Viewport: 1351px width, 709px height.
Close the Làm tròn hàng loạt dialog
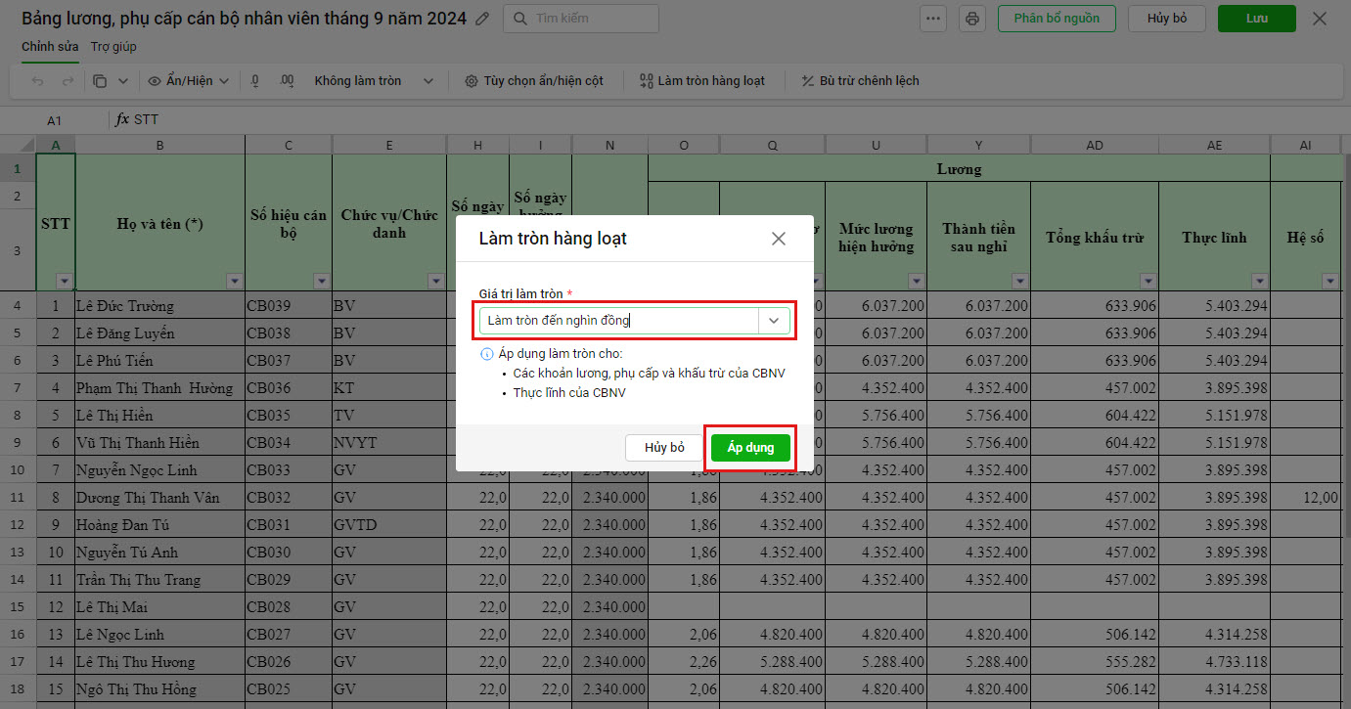pyautogui.click(x=779, y=239)
